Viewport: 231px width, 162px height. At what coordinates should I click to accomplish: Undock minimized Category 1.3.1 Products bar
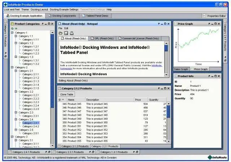134,152
